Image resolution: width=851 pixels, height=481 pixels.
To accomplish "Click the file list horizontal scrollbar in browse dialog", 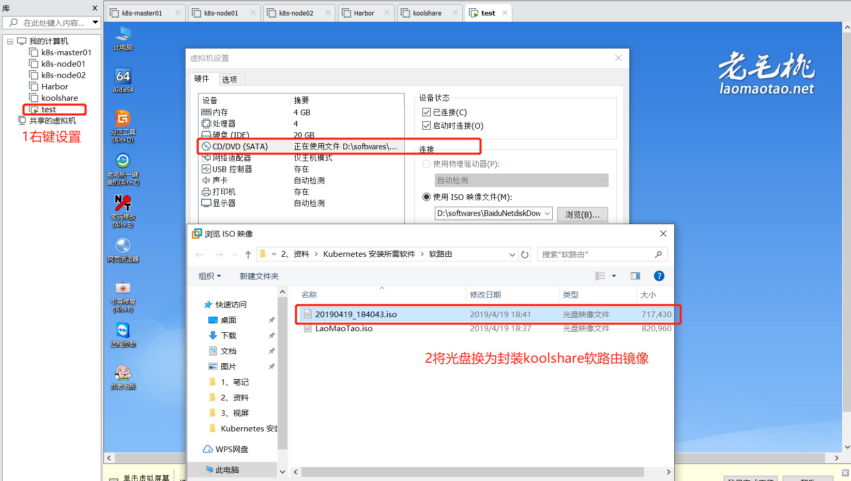I will pyautogui.click(x=473, y=472).
